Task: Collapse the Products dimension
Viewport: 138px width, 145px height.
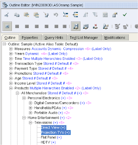Action: (x=11, y=88)
